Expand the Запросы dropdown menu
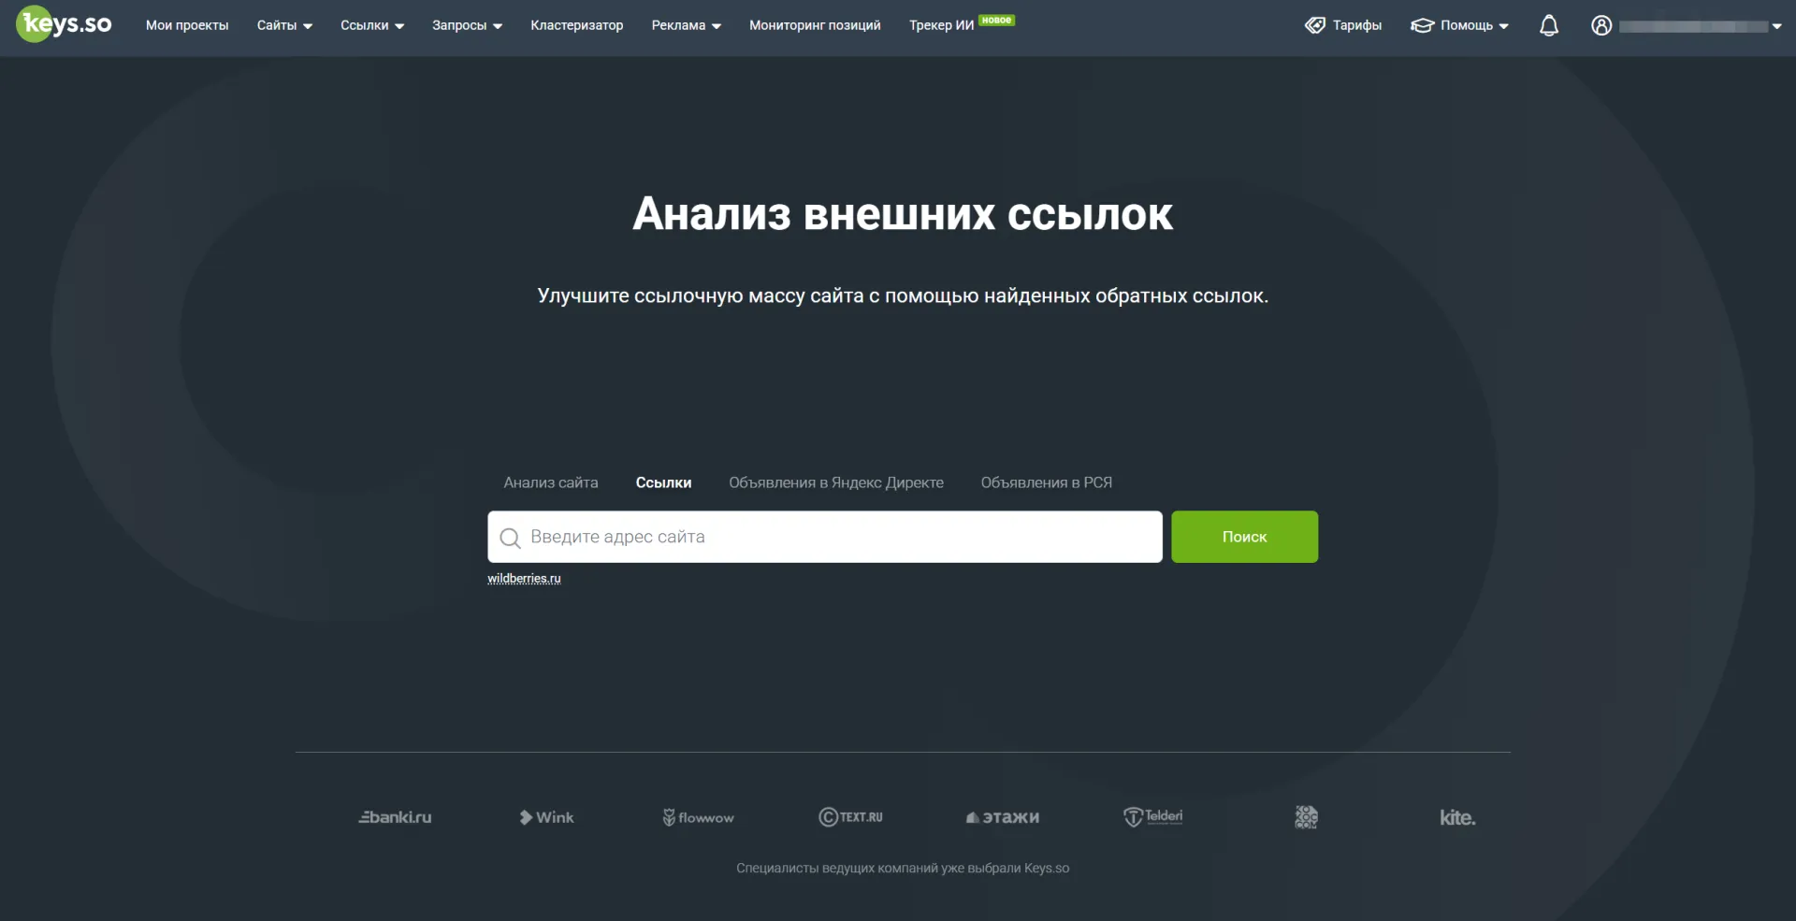This screenshot has height=921, width=1796. pos(467,25)
